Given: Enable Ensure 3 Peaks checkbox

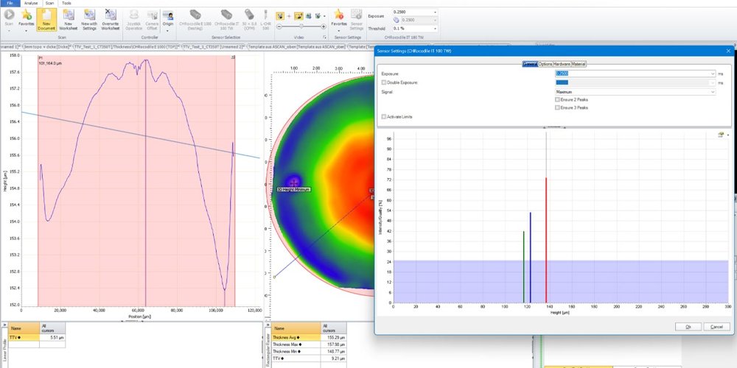Looking at the screenshot, I should click(x=557, y=107).
